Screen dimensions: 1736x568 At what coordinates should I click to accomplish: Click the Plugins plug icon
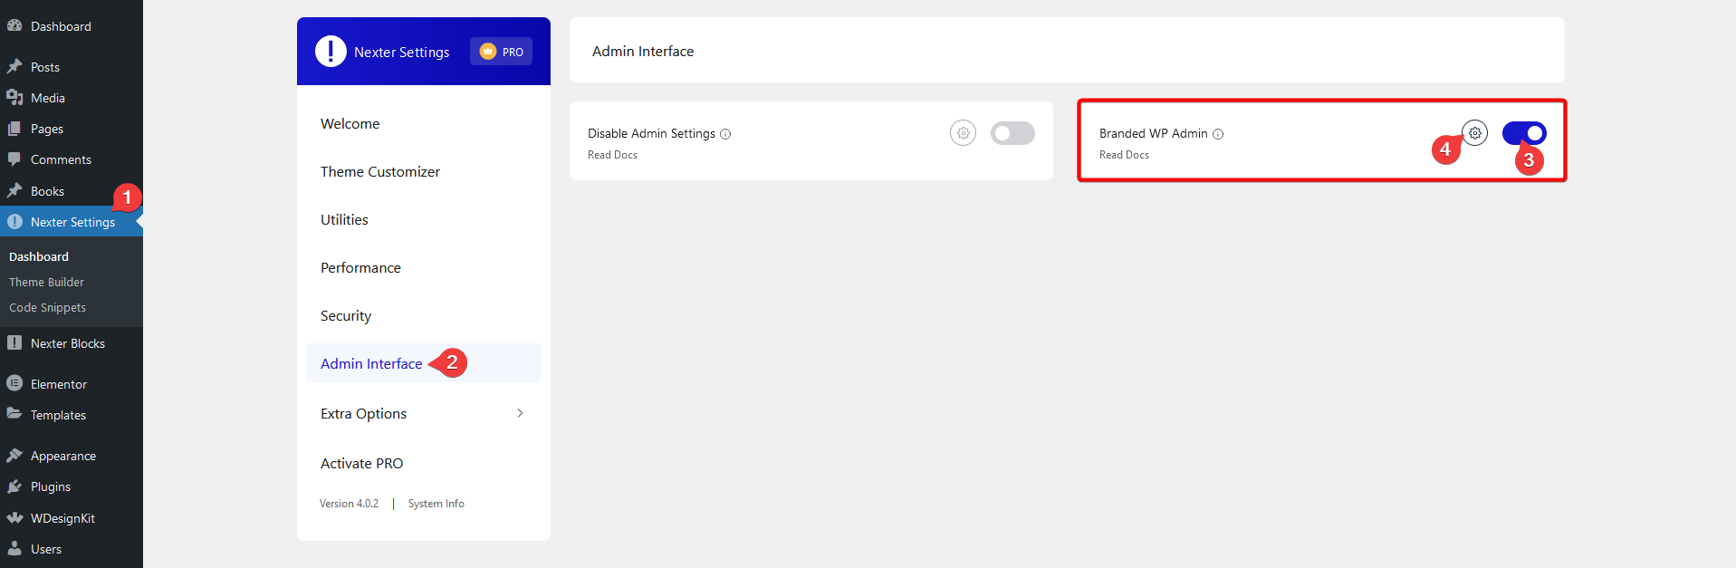[14, 486]
